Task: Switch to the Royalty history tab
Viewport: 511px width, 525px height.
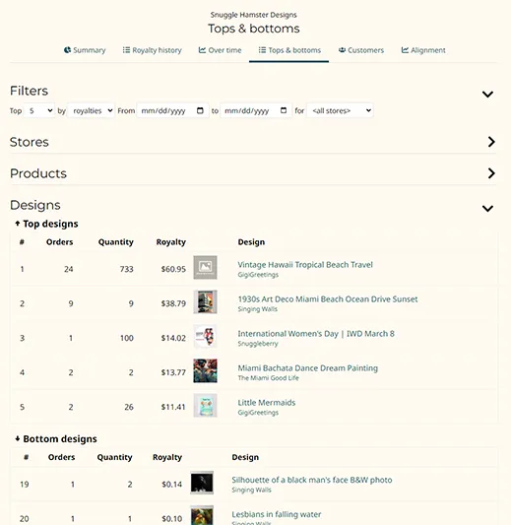Action: pyautogui.click(x=152, y=50)
